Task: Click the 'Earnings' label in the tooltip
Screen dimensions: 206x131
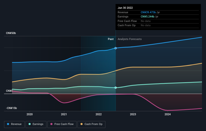Action: tap(123, 16)
